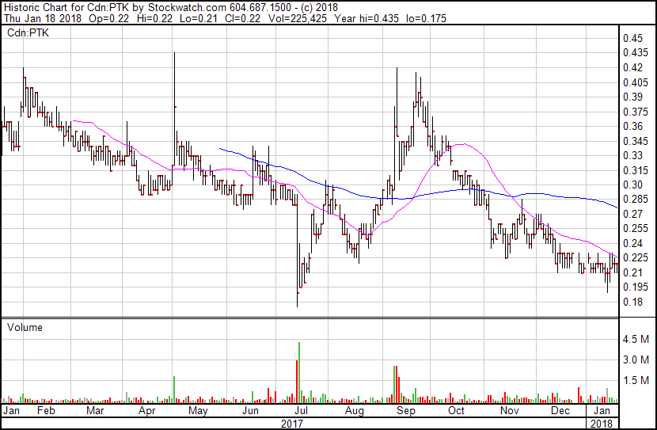The image size is (657, 430).
Task: Select the 'Hi=0.22' value in header
Action: [154, 18]
